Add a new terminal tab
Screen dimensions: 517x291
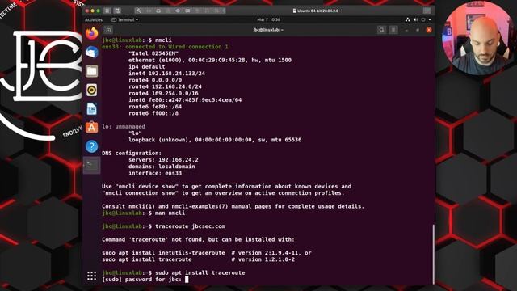coord(108,30)
